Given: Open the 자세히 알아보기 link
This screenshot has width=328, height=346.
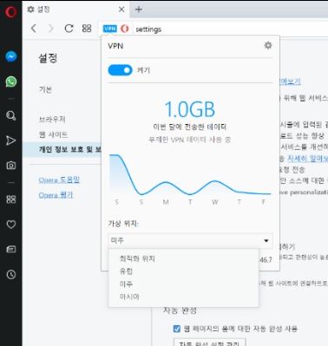Looking at the screenshot, I should tap(307, 159).
